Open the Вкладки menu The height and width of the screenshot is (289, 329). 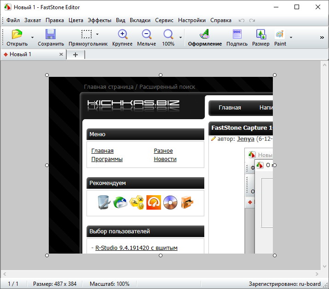pos(140,20)
